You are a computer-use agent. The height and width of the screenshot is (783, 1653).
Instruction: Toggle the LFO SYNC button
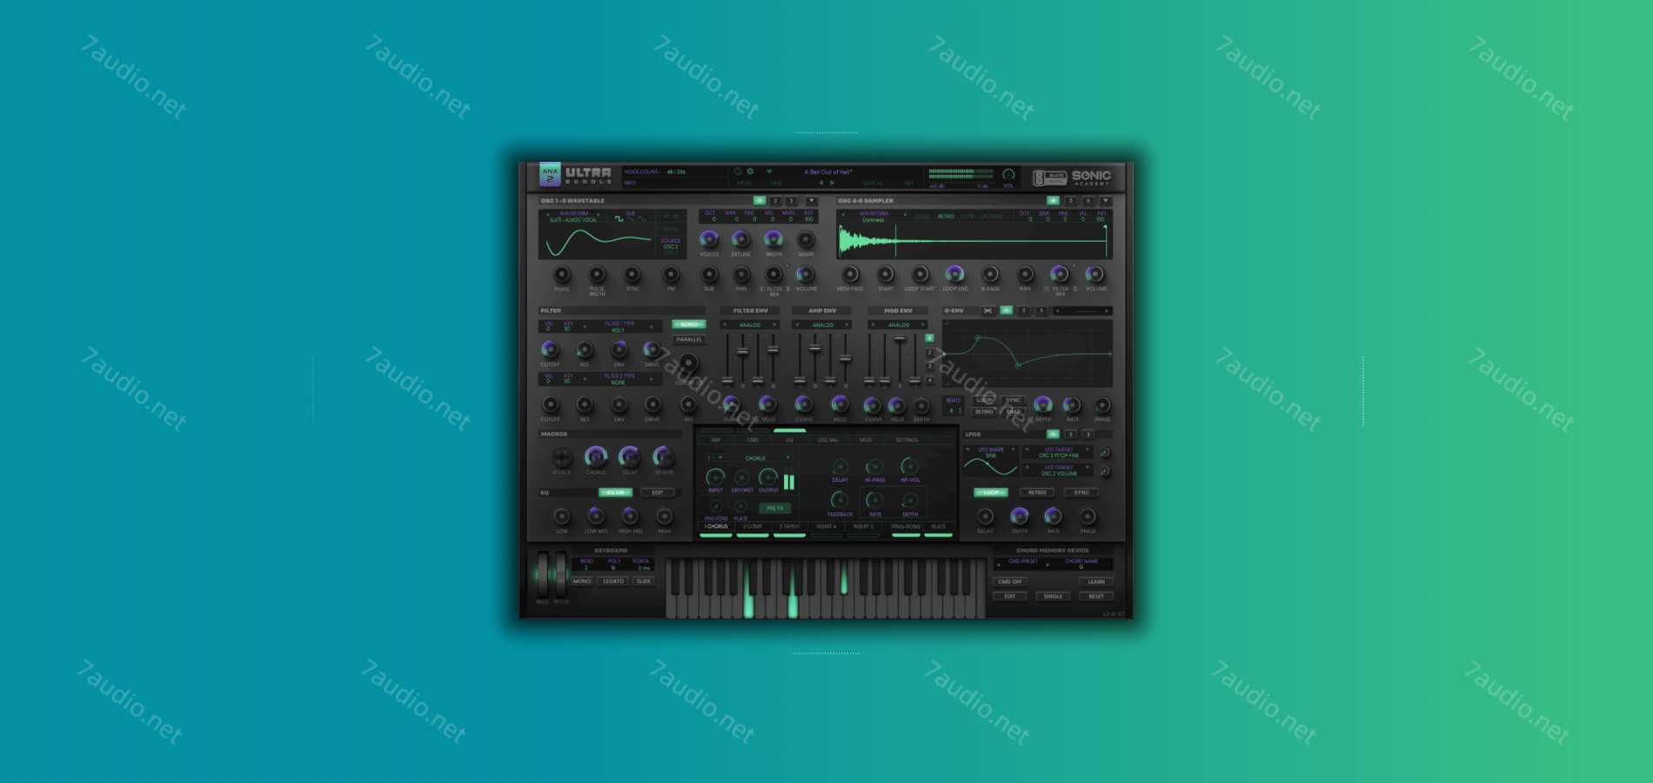[x=1081, y=492]
